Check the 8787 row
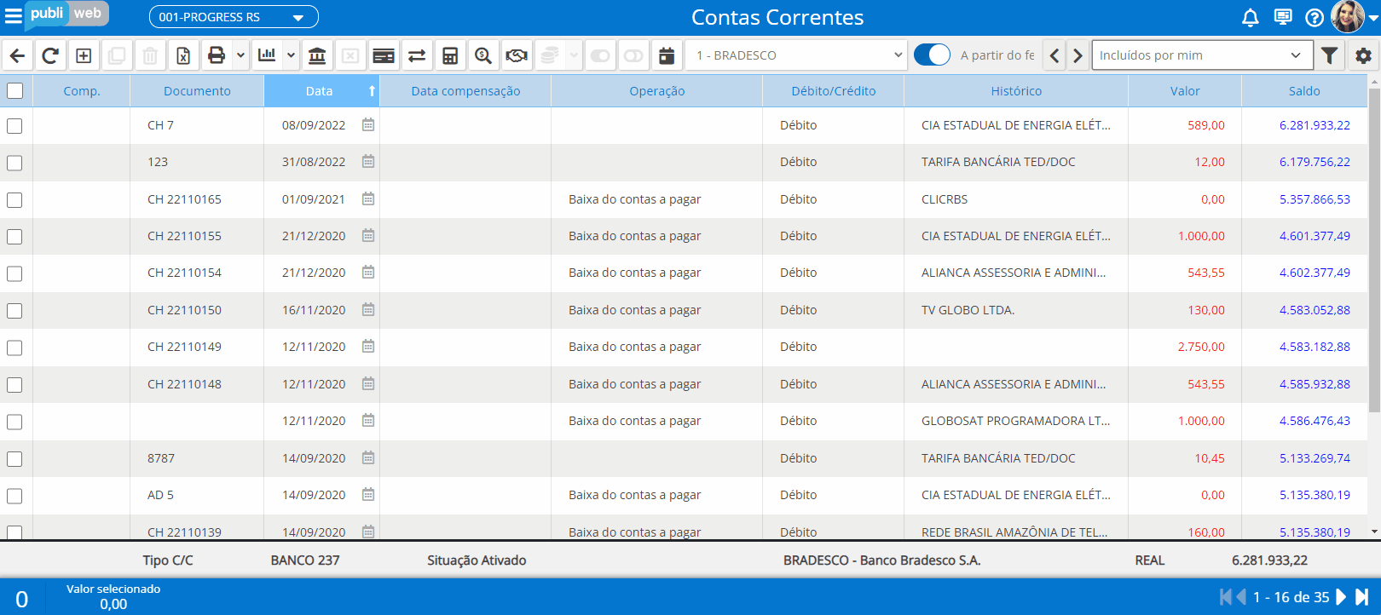Screen dimensions: 1381x615 coord(14,459)
